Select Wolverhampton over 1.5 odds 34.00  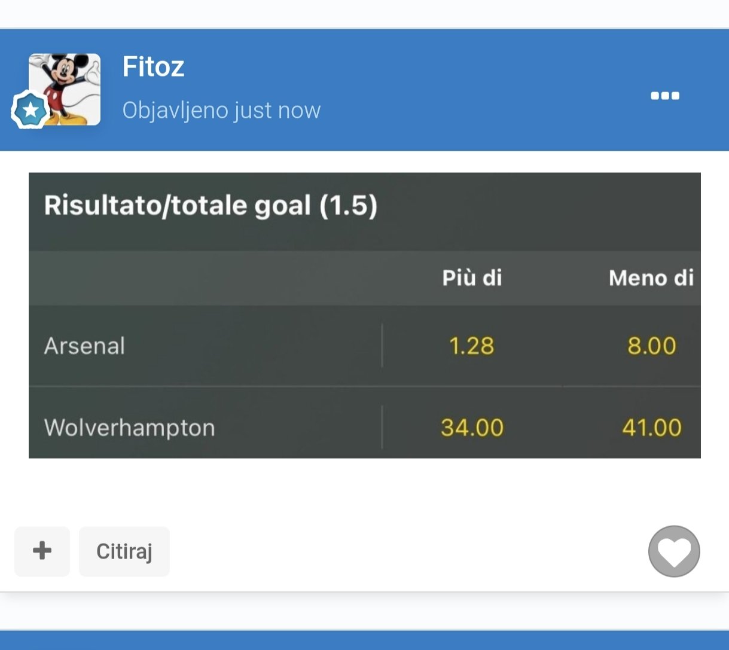pos(472,428)
